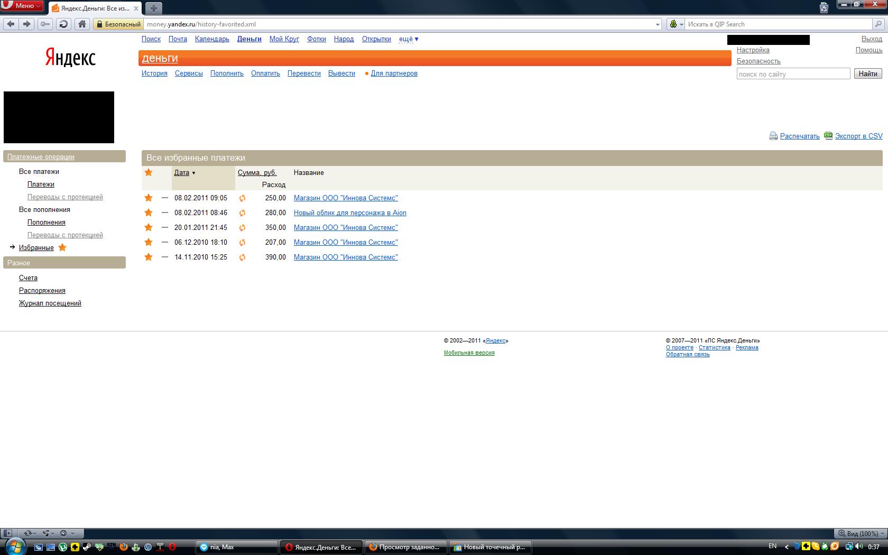Viewport: 888px width, 555px height.
Task: Open the closed tabs trash icon
Action: coord(824,7)
